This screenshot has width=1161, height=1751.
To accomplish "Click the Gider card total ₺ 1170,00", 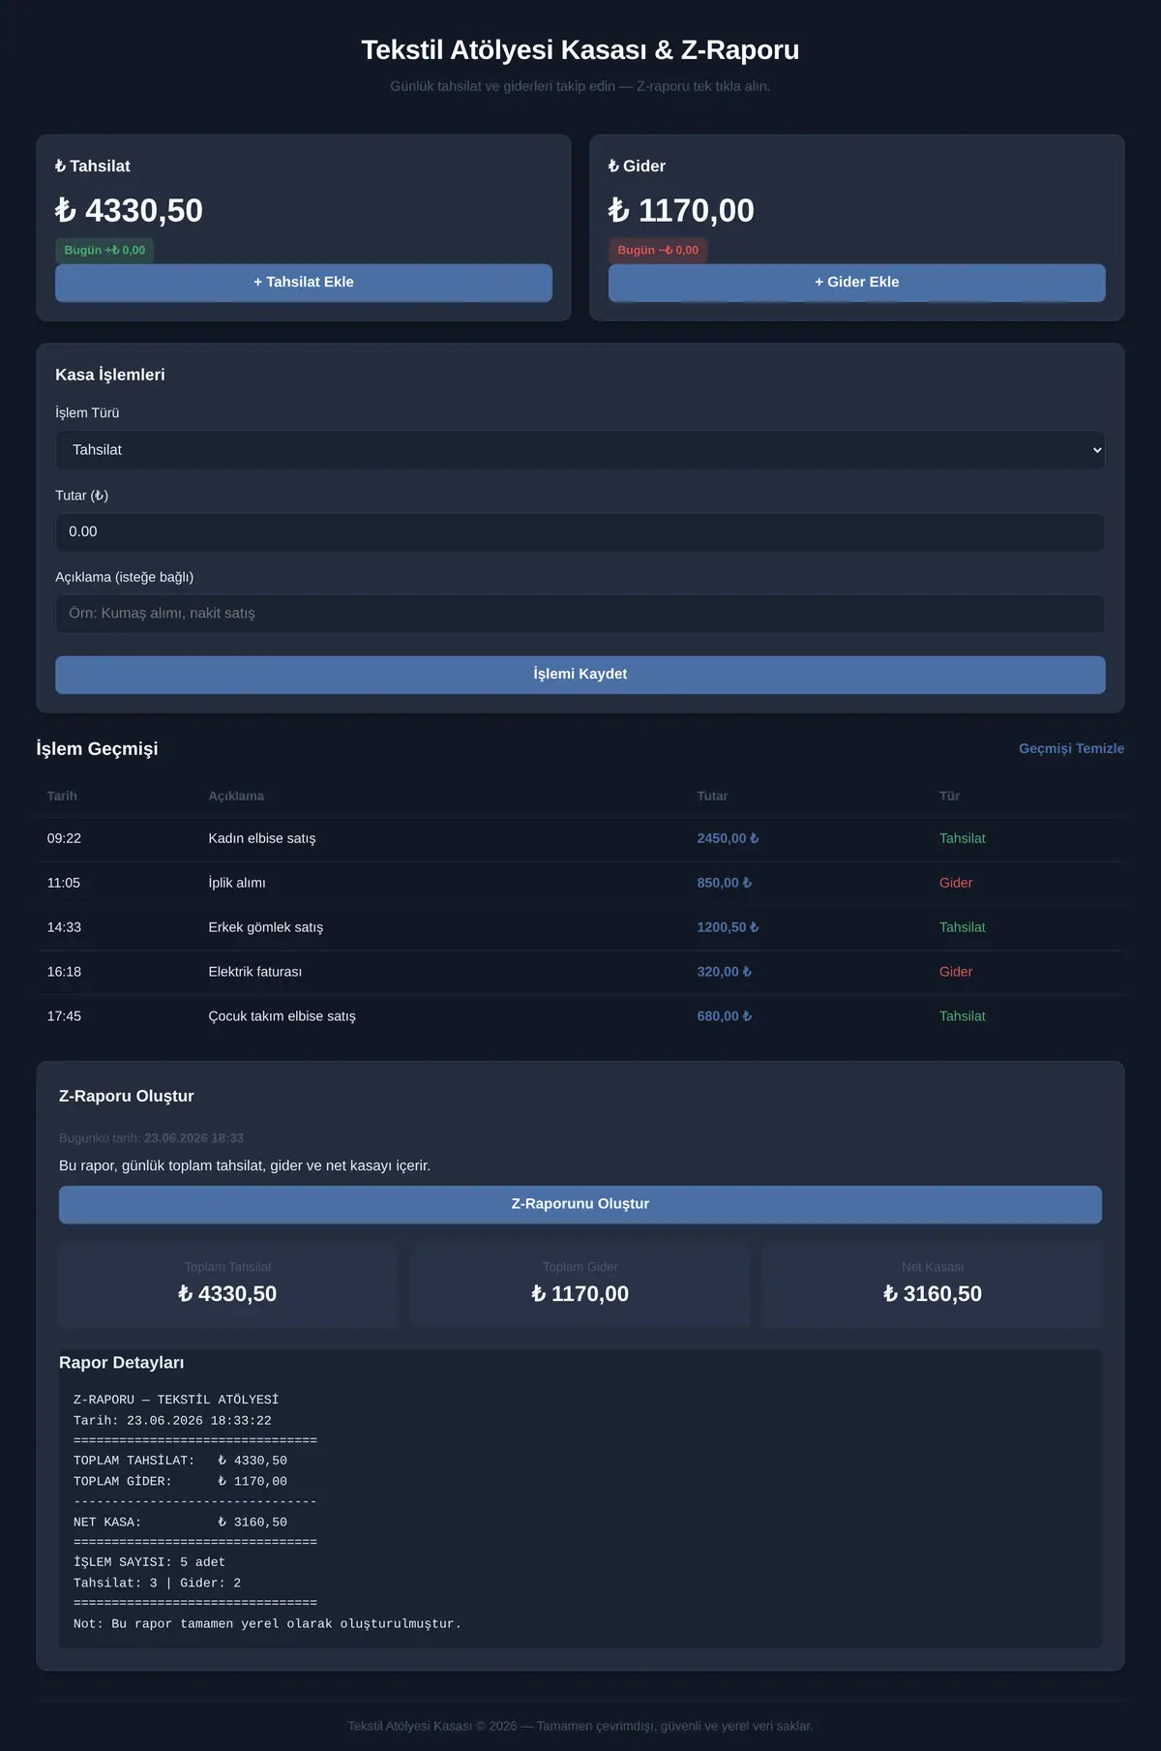I will click(681, 210).
